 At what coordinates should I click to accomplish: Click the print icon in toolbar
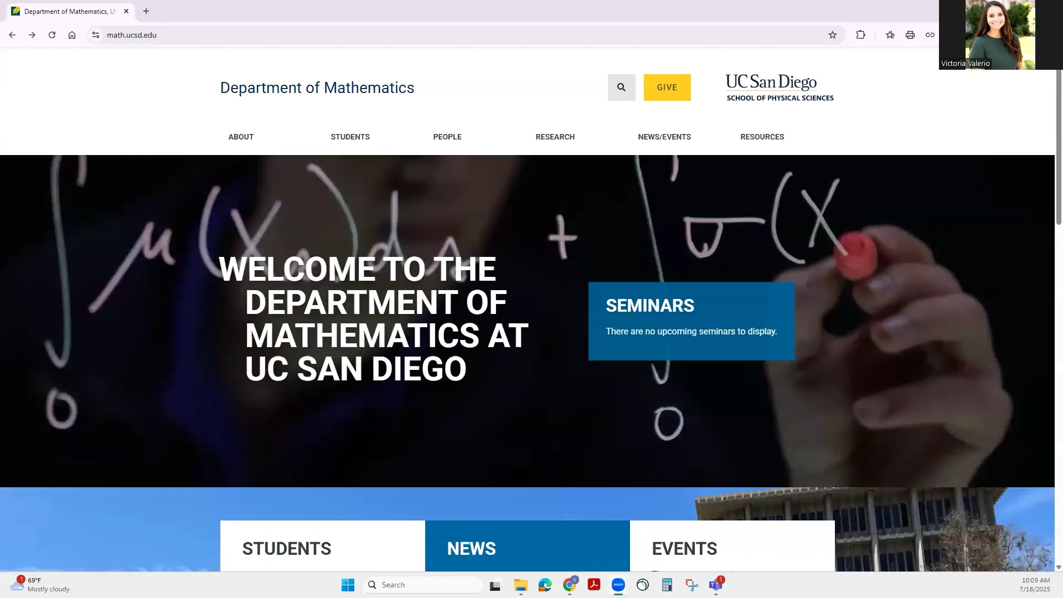pos(910,35)
